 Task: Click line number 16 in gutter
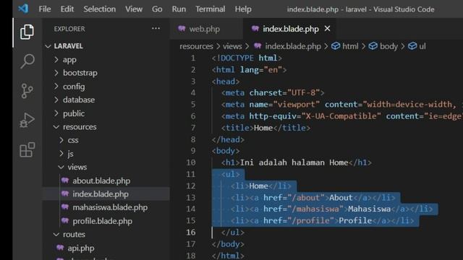tap(191, 233)
